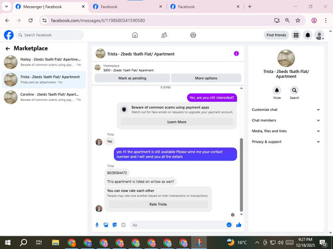Click the phone number message 8609084470

(x=117, y=173)
